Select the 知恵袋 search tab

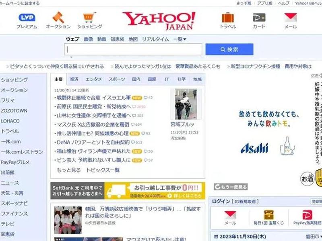[117, 39]
